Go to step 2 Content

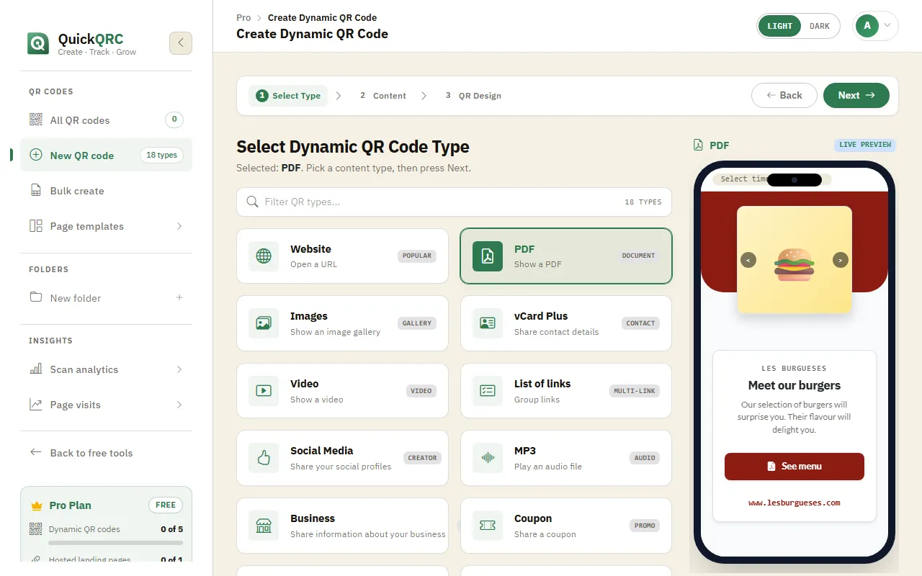coord(383,96)
